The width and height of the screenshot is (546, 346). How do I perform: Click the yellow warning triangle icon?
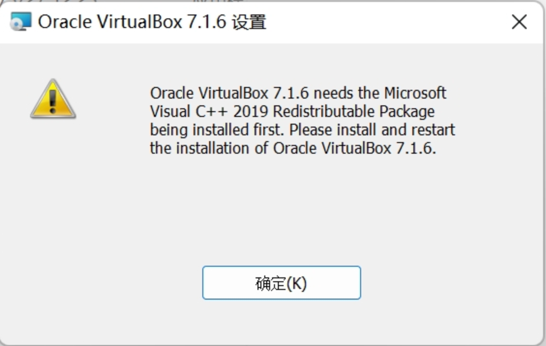point(53,100)
